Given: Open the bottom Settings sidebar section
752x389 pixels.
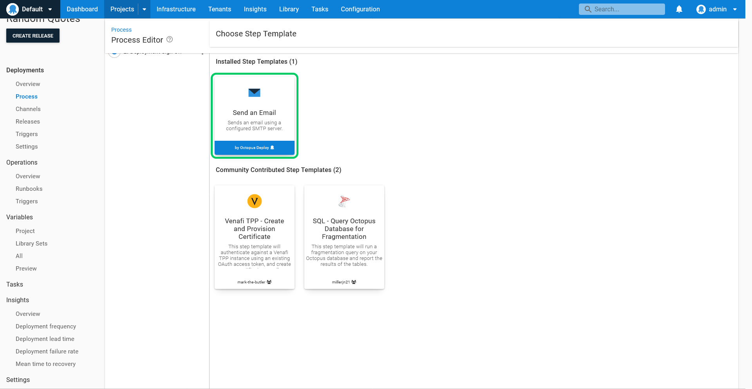Looking at the screenshot, I should [18, 380].
